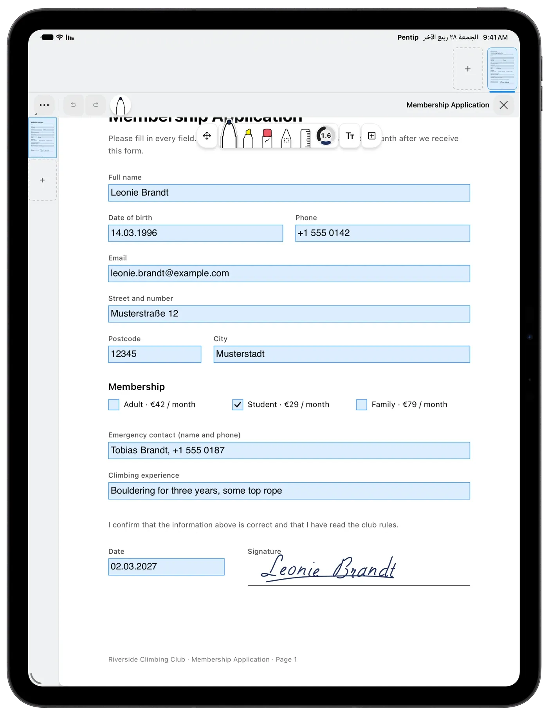548x716 pixels.
Task: Click the Full name field
Action: click(289, 193)
